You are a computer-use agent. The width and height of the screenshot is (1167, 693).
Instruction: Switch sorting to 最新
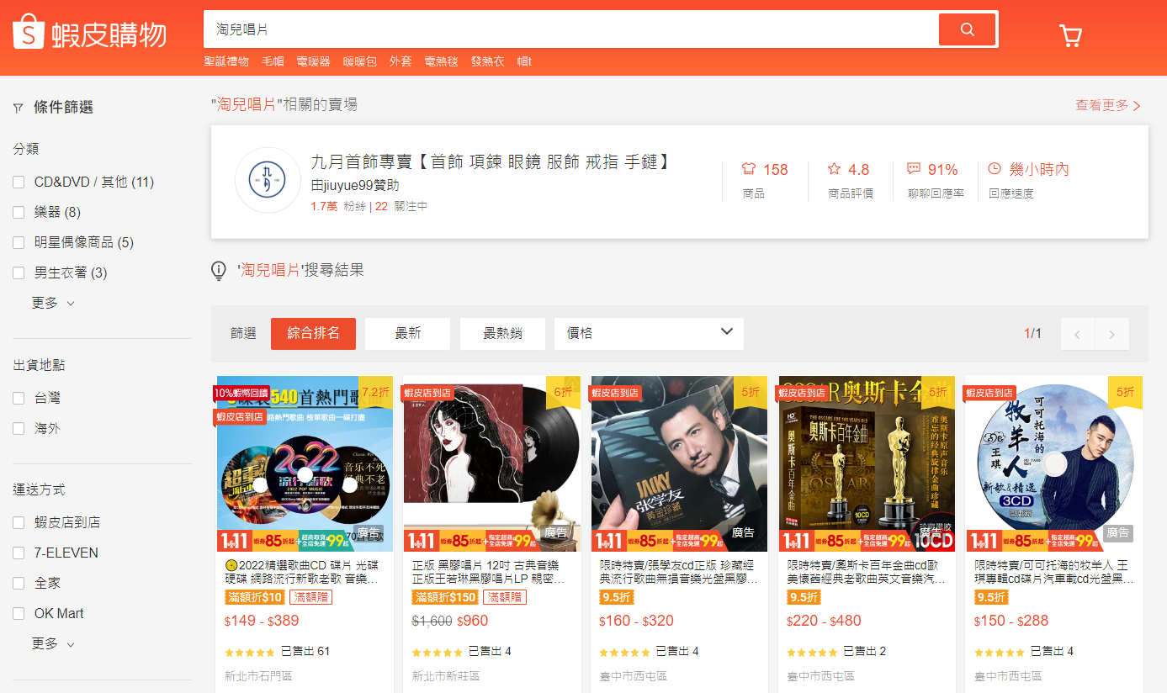click(x=407, y=333)
